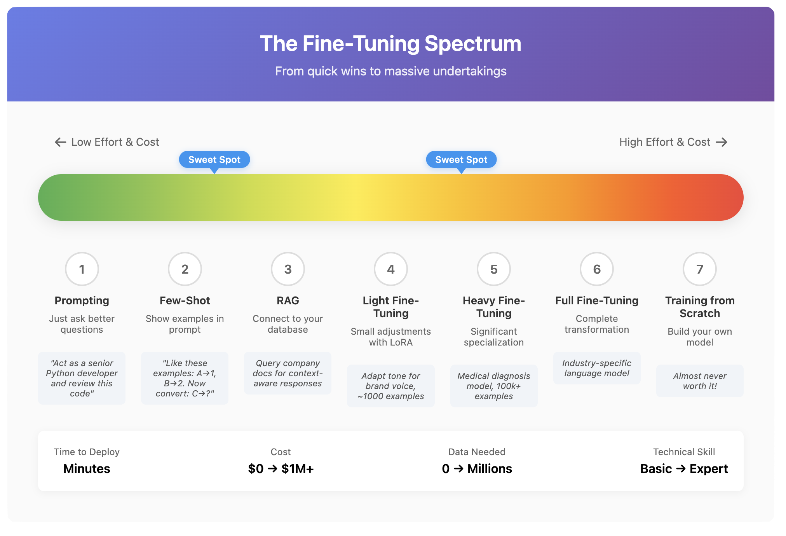Click the "Medical diagnosis model" example card
The image size is (786, 536).
(494, 386)
